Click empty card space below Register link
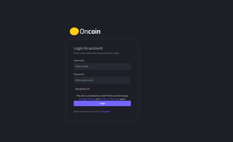This screenshot has height=142, width=233. click(102, 117)
